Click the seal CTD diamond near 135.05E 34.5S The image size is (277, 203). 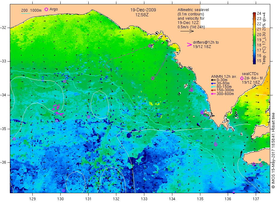tap(202, 112)
